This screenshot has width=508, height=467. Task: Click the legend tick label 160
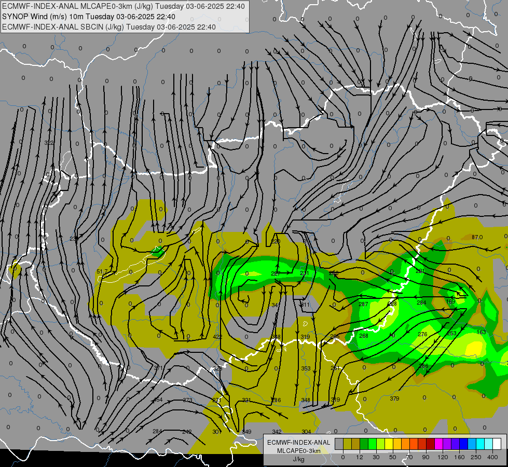tap(459, 457)
